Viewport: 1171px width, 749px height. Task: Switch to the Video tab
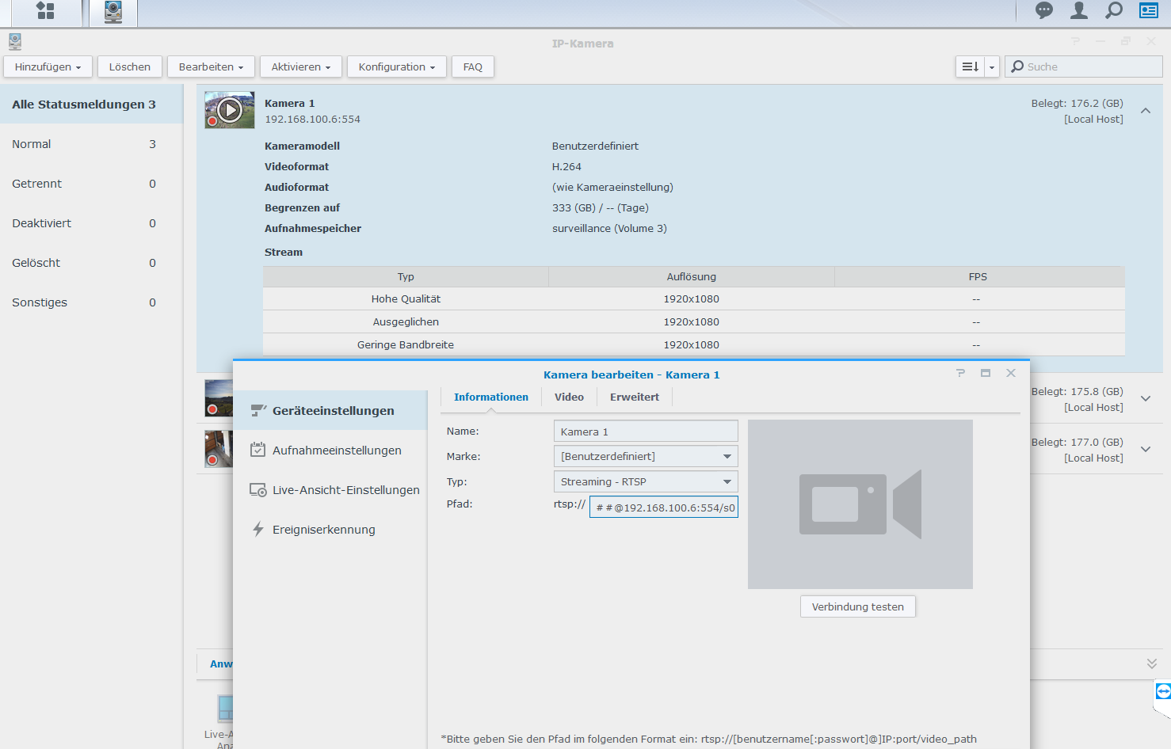tap(569, 397)
